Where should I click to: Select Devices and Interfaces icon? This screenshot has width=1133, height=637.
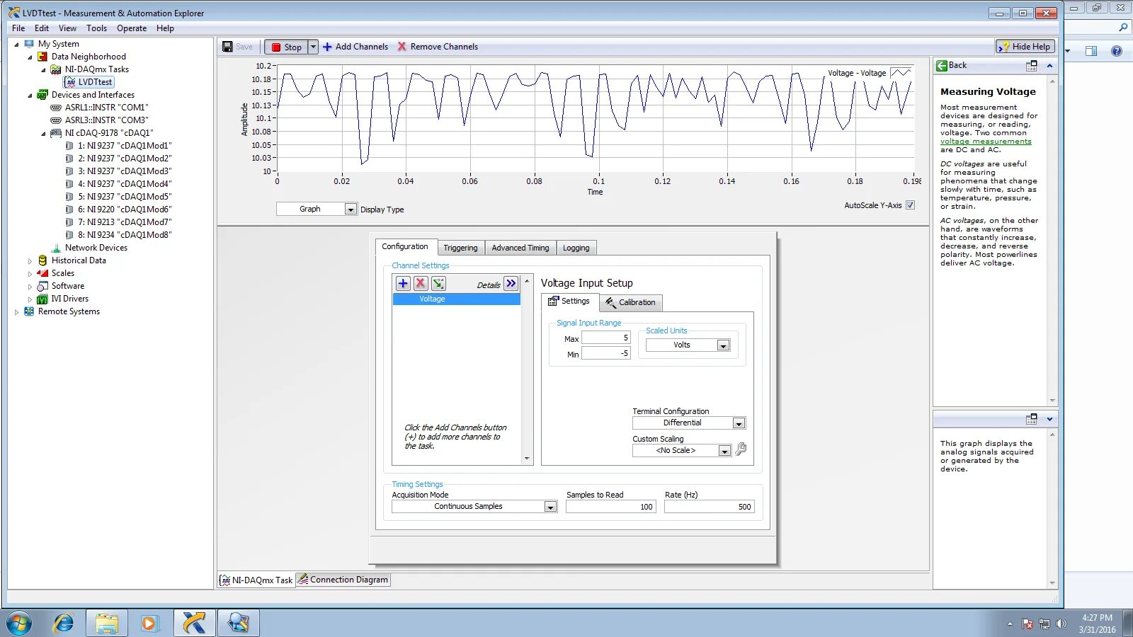tap(42, 95)
